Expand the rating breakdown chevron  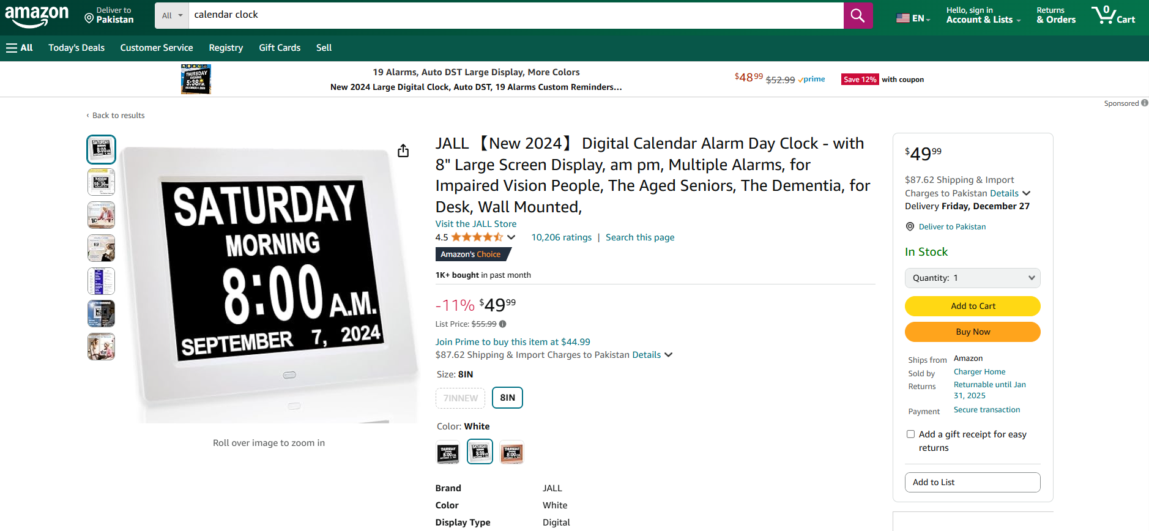[511, 237]
